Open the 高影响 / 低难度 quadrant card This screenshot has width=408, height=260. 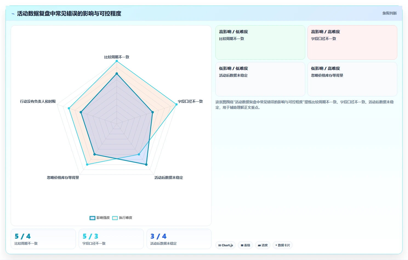260,42
